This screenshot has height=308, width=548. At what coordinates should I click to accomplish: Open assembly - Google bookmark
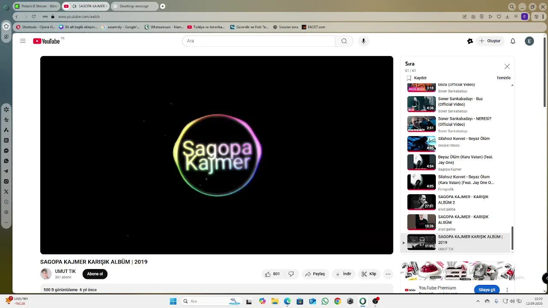(x=121, y=27)
